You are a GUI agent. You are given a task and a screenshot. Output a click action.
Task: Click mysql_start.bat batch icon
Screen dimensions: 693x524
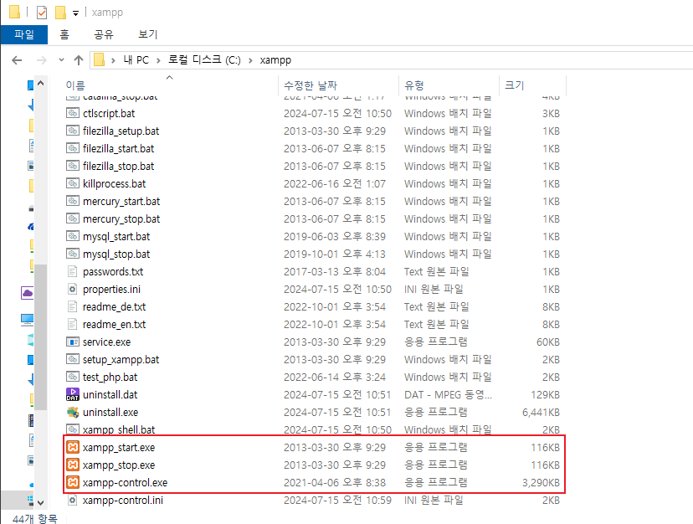click(x=73, y=236)
